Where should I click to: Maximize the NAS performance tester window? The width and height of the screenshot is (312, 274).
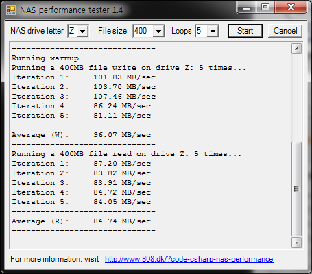[265, 8]
